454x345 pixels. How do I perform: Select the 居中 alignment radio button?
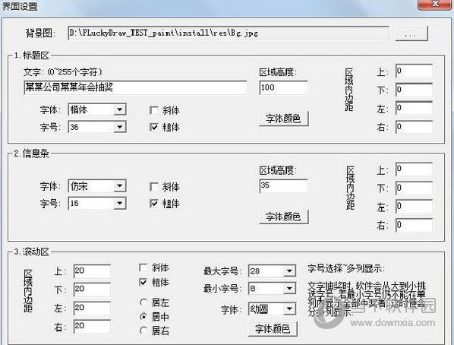click(143, 317)
